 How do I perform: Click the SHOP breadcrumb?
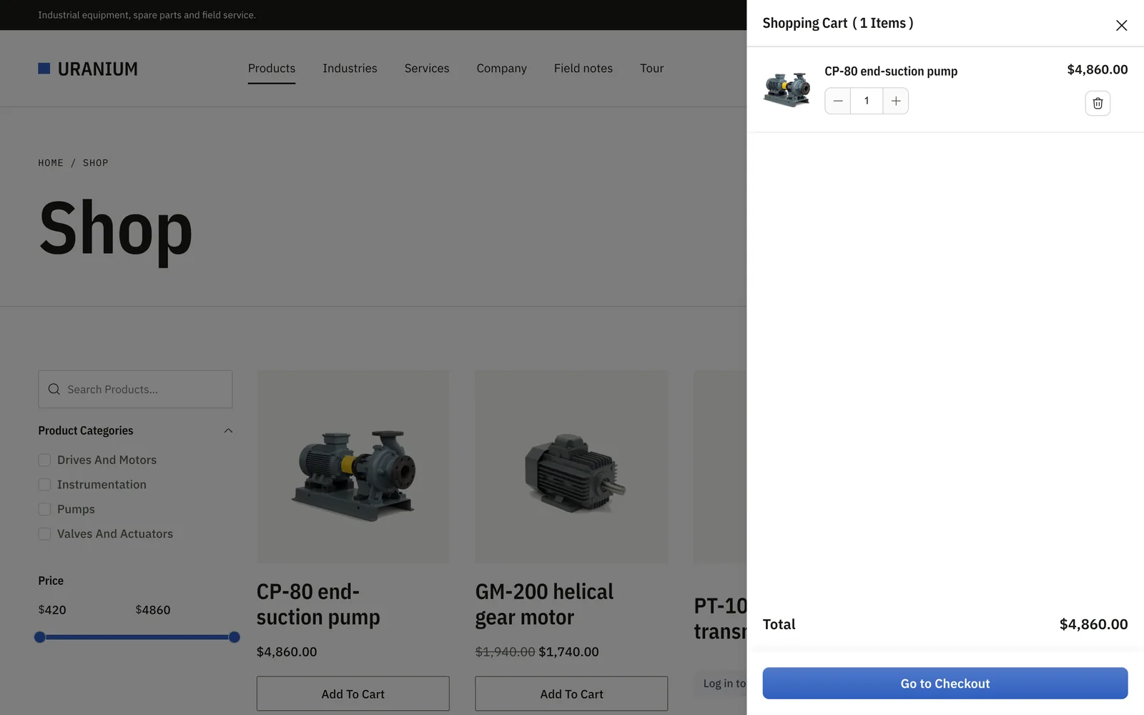(96, 163)
